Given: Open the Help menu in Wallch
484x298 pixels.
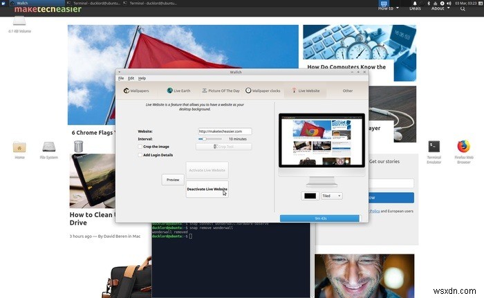Looking at the screenshot, I should (142, 78).
